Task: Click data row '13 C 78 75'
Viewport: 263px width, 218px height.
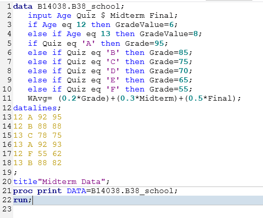Action: 37,135
